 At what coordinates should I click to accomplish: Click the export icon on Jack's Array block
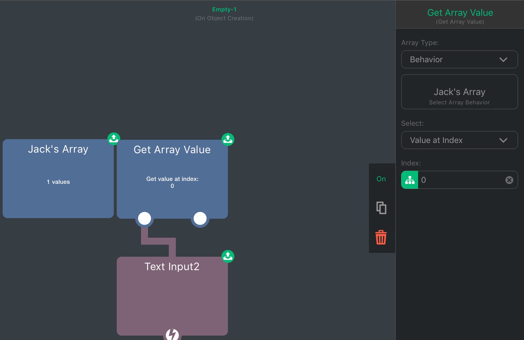tap(114, 139)
